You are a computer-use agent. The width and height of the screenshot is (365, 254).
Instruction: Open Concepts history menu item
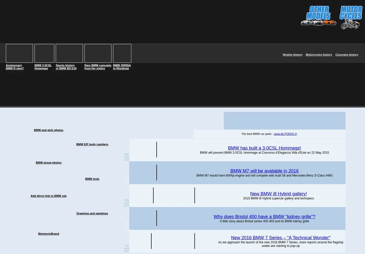pos(347,55)
